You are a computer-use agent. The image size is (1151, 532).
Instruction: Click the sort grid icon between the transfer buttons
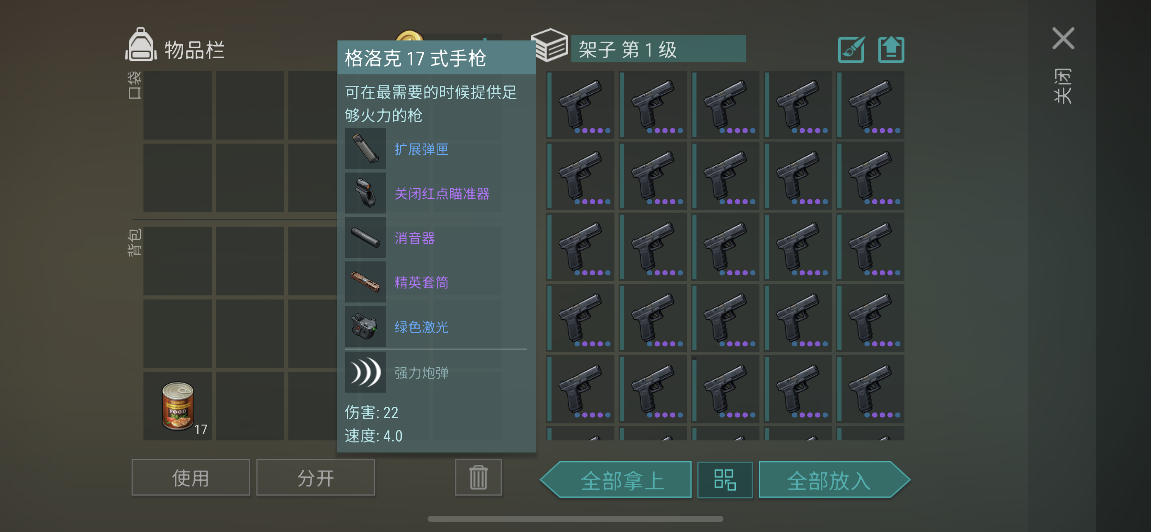725,480
